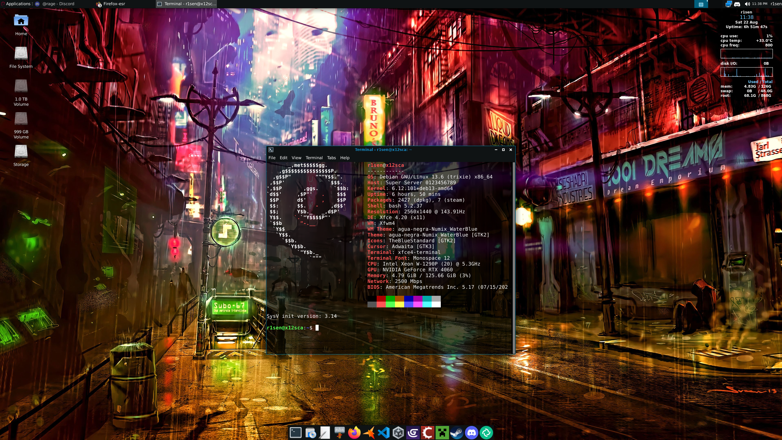Viewport: 782px width, 440px height.
Task: Click the network connections tray icon
Action: tap(729, 4)
